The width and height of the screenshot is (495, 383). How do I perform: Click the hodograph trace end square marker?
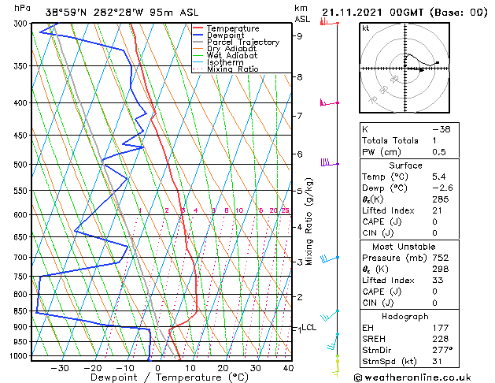point(438,62)
